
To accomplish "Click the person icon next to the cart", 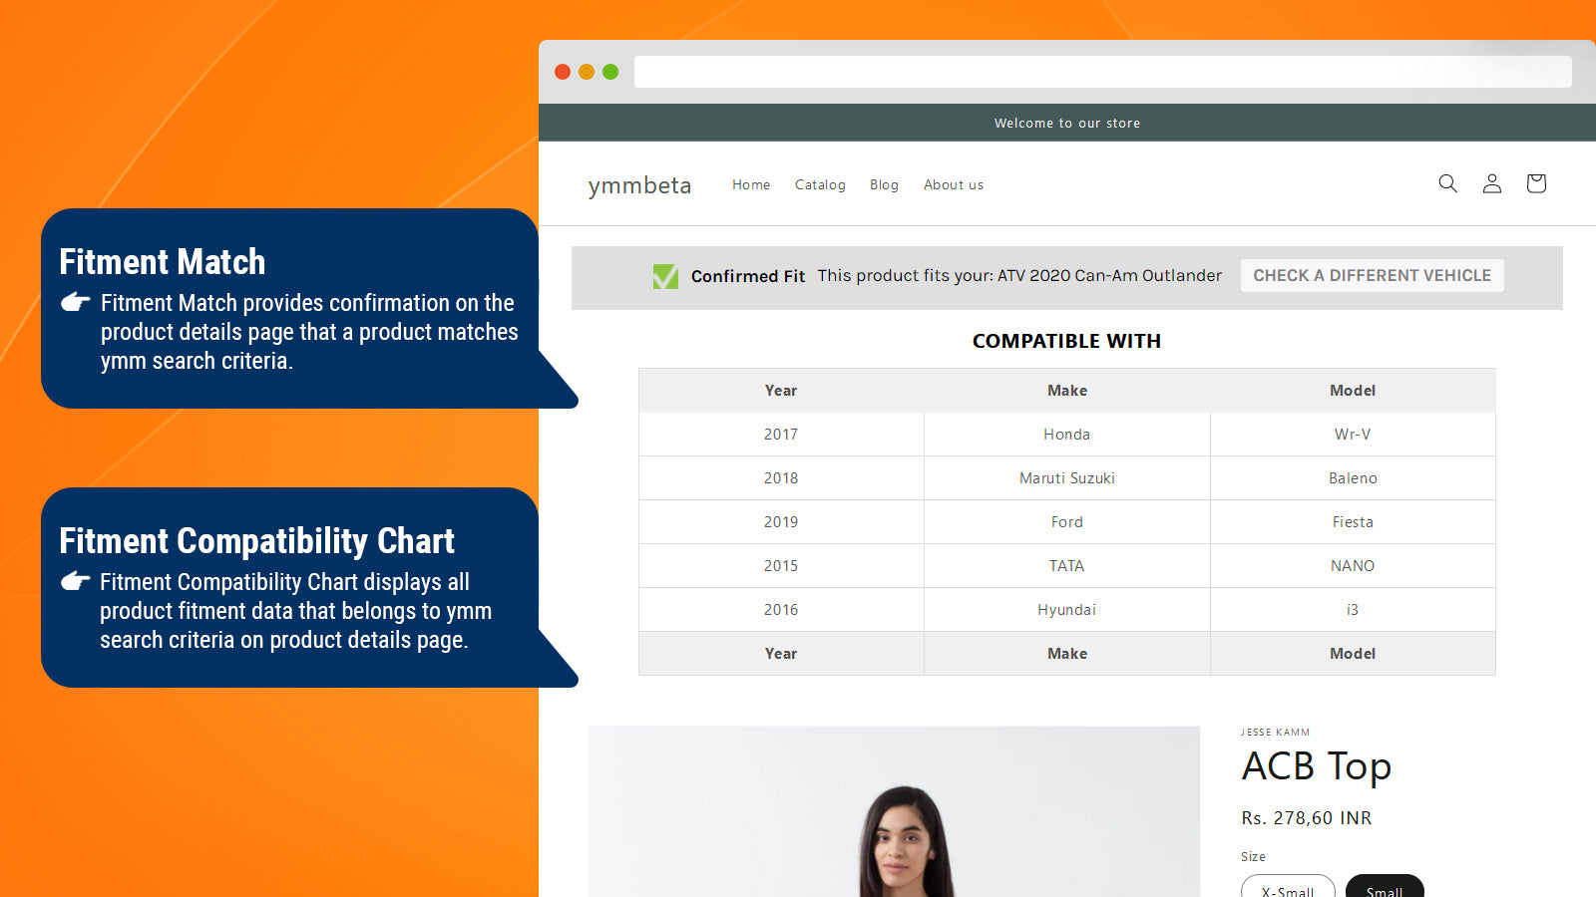I will pyautogui.click(x=1491, y=183).
